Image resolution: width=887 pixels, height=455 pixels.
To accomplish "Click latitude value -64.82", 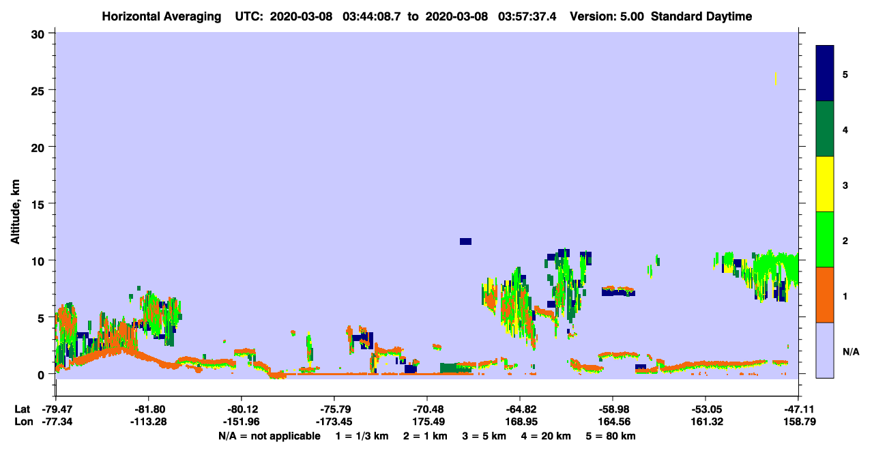I will (520, 409).
